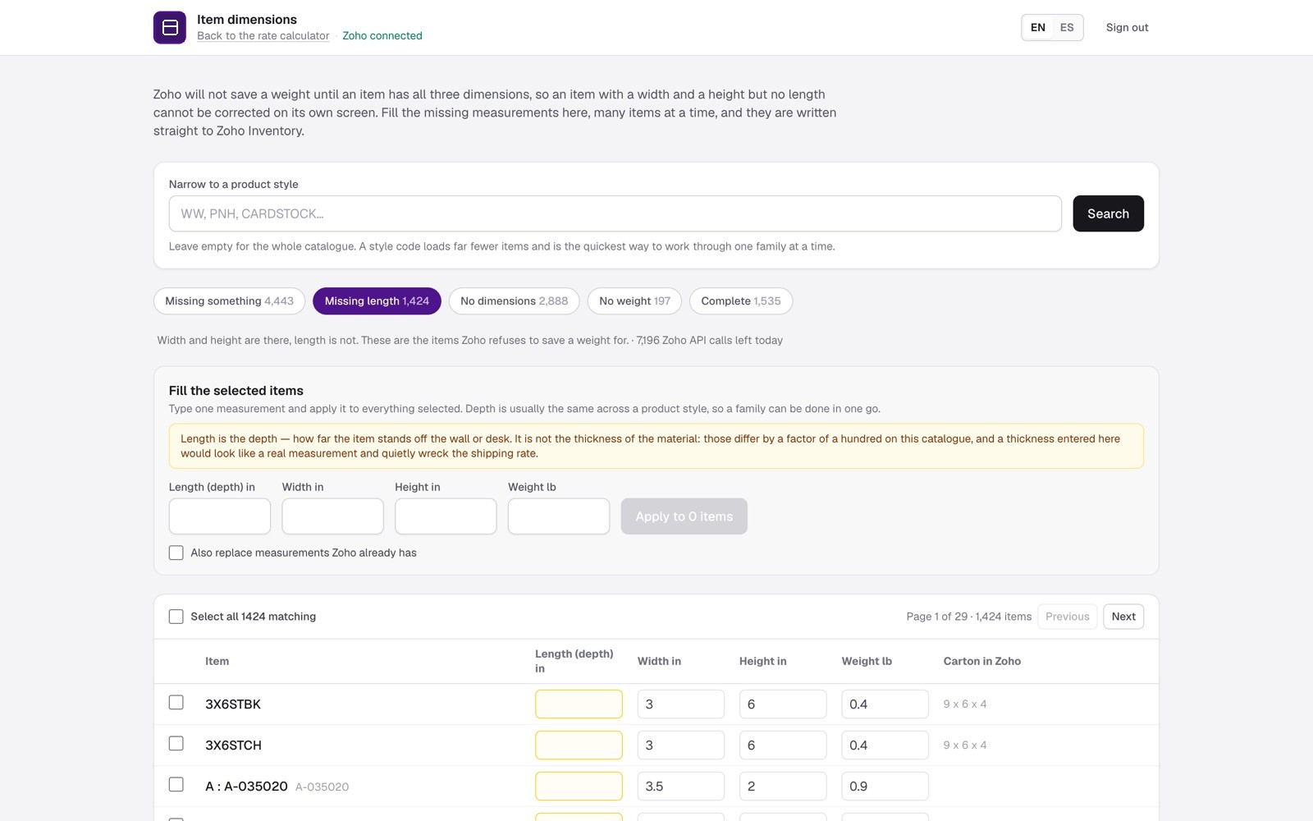Go to the Next page

tap(1123, 617)
